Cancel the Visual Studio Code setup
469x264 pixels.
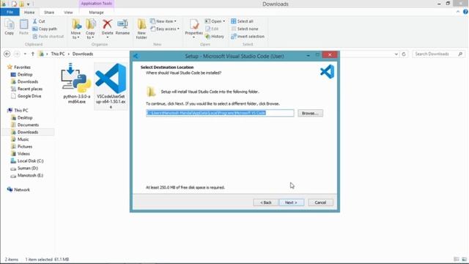tap(320, 202)
